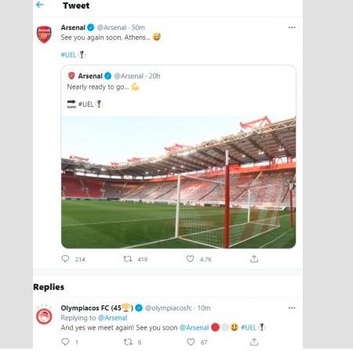The image size is (353, 351).
Task: Share Arsenal's tweet via share icon
Action: tap(254, 259)
